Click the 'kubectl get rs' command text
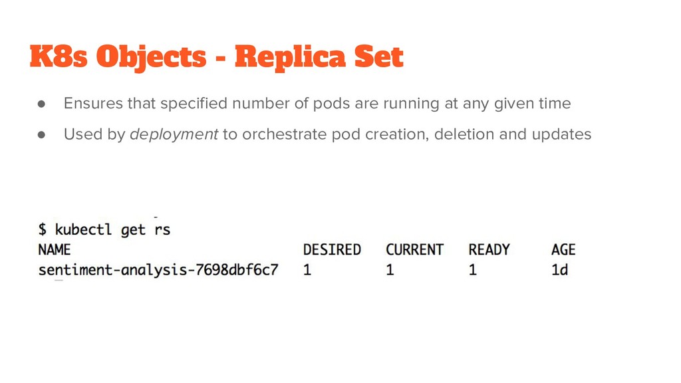This screenshot has width=681, height=383. click(112, 229)
